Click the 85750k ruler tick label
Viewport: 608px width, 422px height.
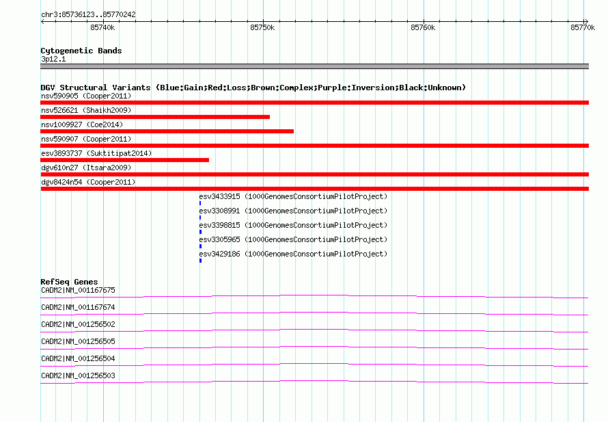tap(262, 27)
